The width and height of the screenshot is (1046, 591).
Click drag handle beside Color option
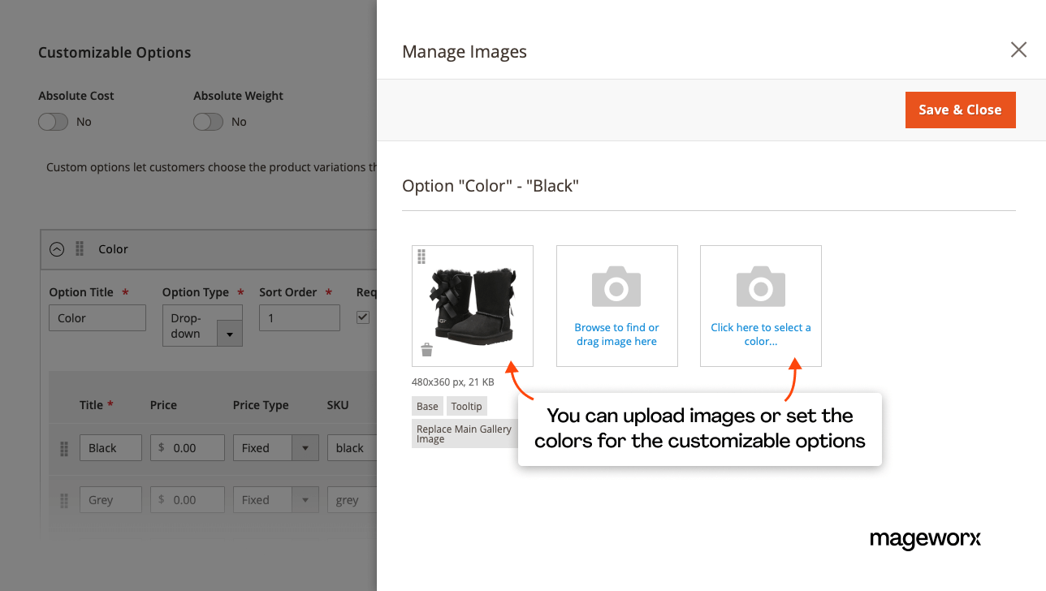(80, 249)
